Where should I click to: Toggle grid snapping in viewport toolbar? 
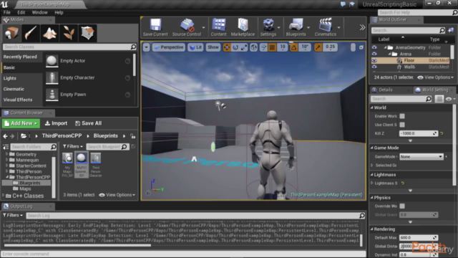point(272,47)
